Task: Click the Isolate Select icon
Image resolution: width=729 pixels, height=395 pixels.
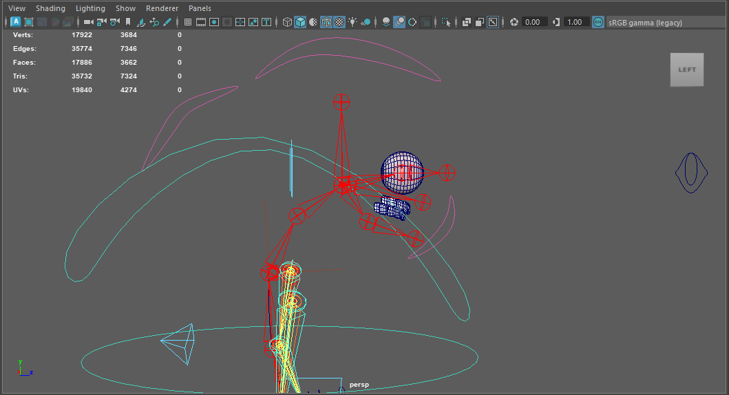Action: coord(445,22)
